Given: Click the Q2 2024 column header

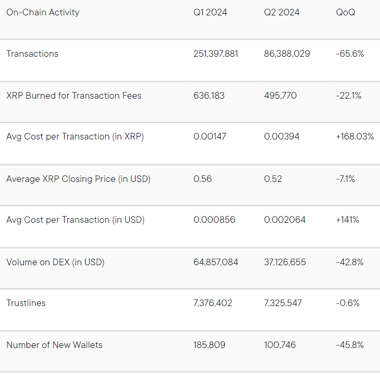Looking at the screenshot, I should point(282,12).
